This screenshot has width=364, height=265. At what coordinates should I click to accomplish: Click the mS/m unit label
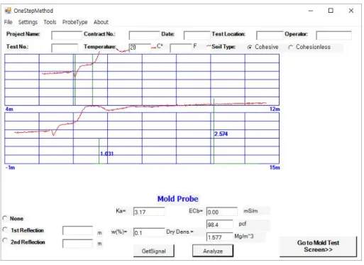250,211
